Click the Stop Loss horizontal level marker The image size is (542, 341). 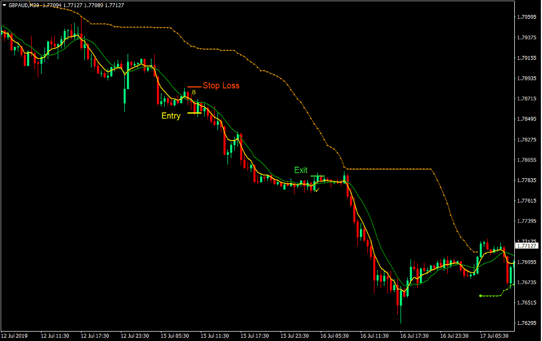[194, 86]
